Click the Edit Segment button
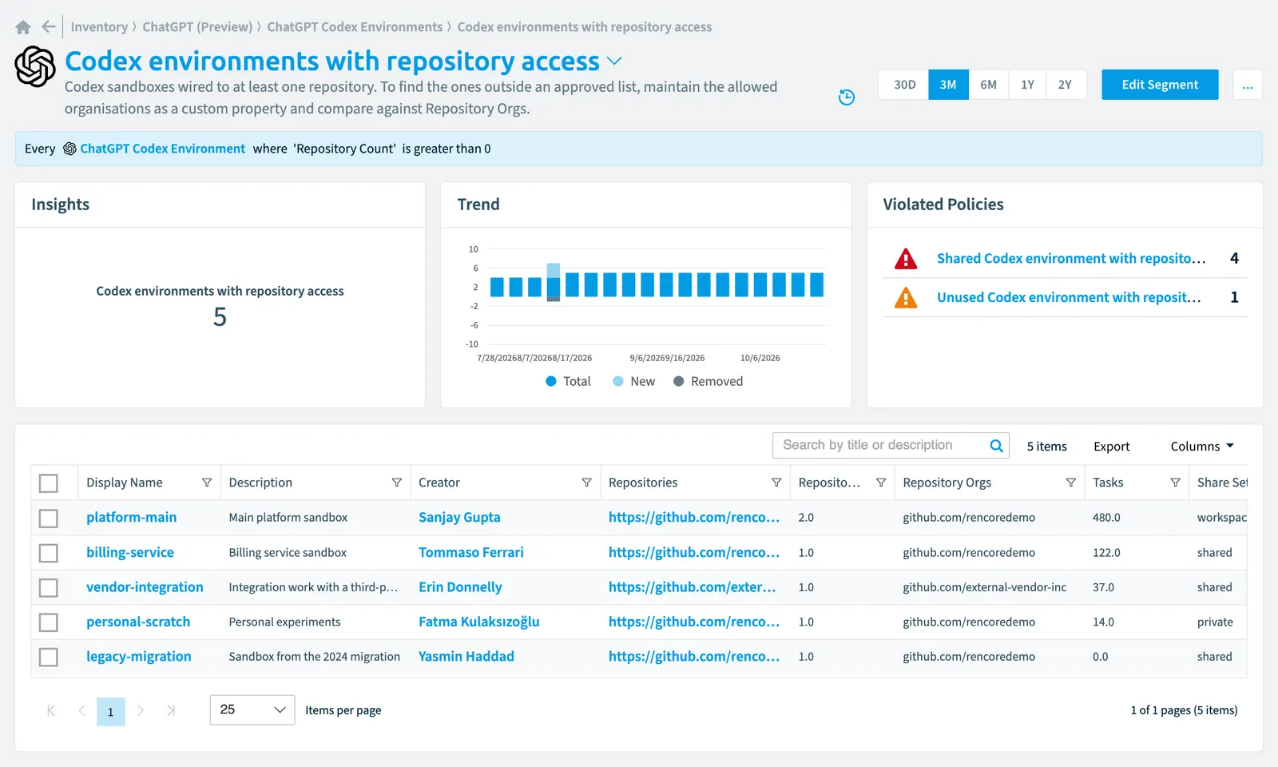This screenshot has height=767, width=1278. click(1160, 85)
